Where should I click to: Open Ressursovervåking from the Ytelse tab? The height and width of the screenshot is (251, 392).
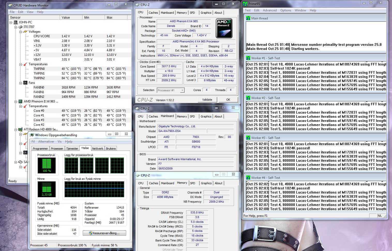[104, 233]
